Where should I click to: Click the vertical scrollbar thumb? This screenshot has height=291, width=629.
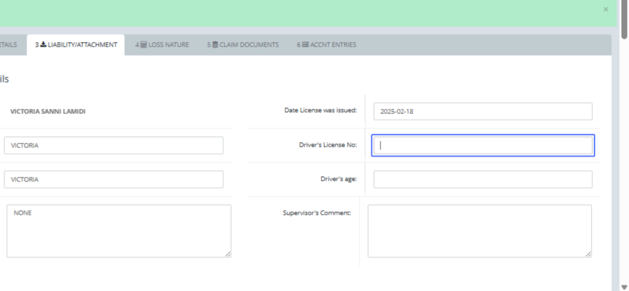point(624,21)
